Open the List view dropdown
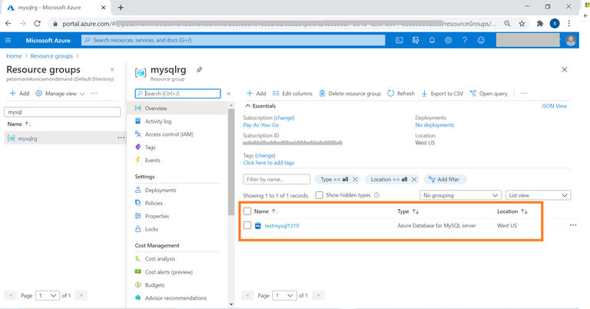This screenshot has width=590, height=309. click(538, 195)
